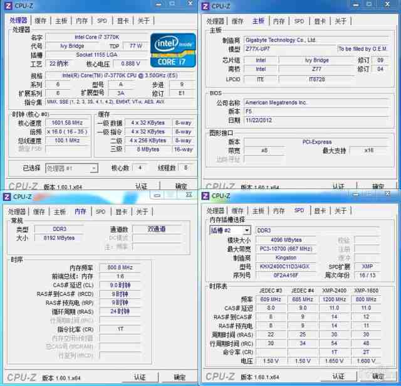
Task: Click 认证 button in the mainboard window
Action: [x=338, y=186]
